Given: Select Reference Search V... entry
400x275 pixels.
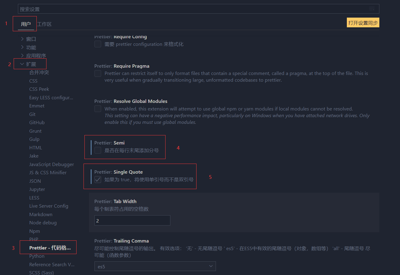Looking at the screenshot, I should (x=52, y=264).
